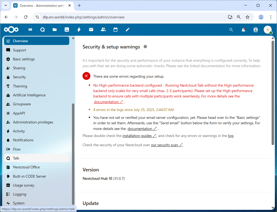Open the Contacts app icon
Viewport: 277px width, 212px height.
[x=103, y=30]
